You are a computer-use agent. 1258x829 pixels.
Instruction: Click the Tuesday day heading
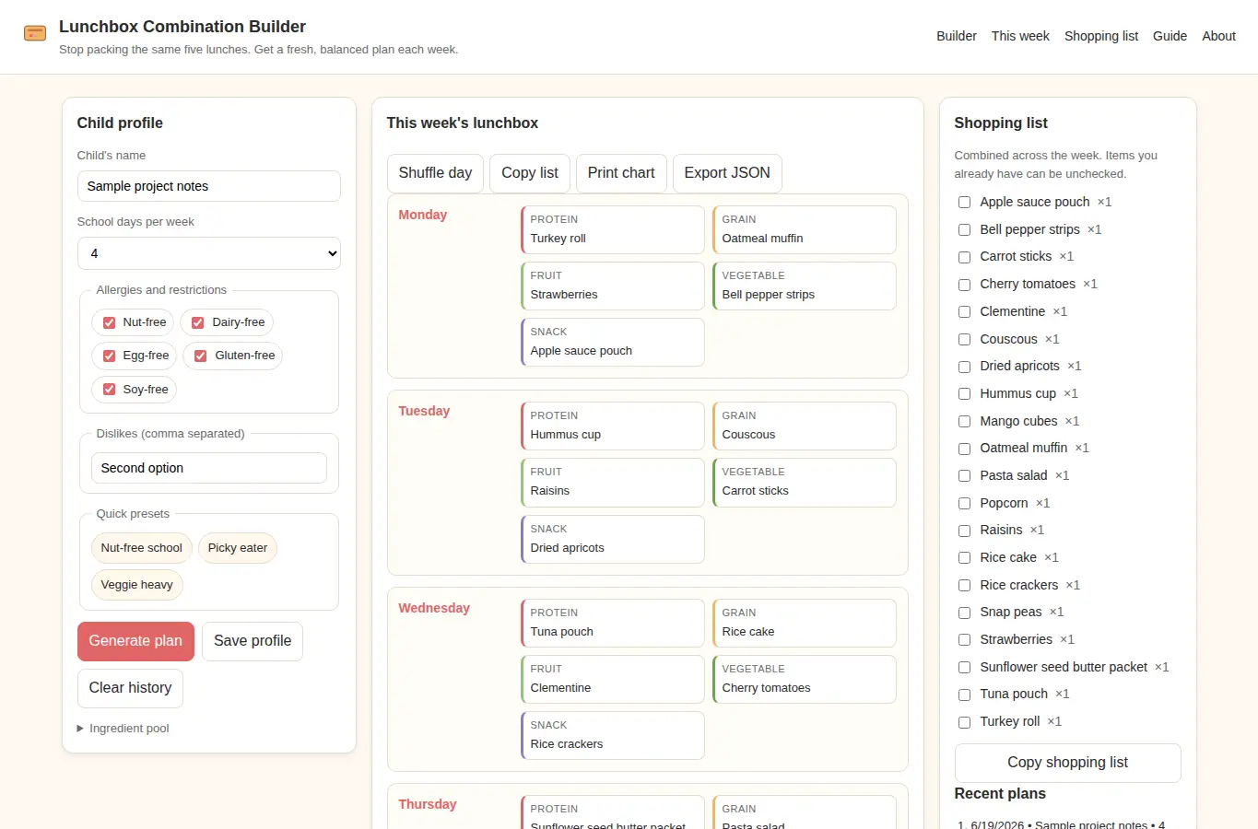[x=424, y=411]
